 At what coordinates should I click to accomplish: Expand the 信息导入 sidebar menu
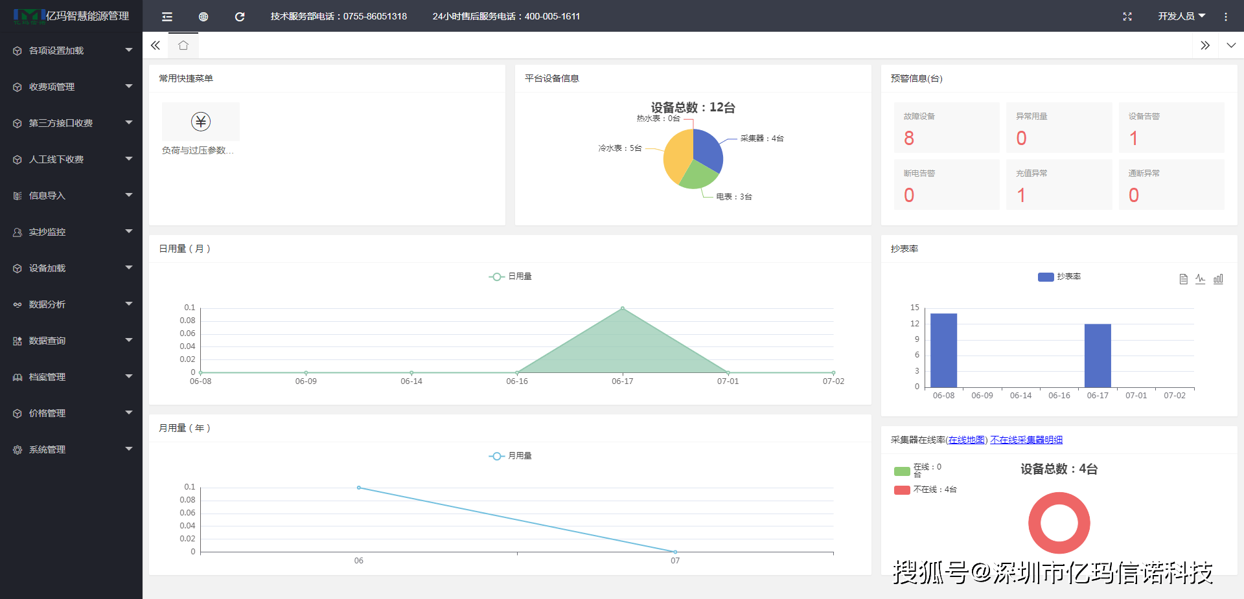point(71,196)
